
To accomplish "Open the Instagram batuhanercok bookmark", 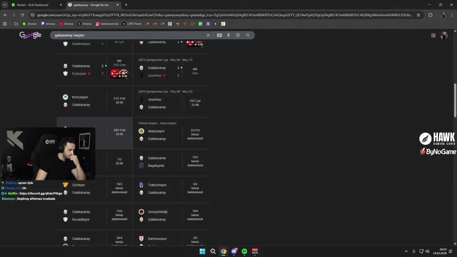I will click(x=107, y=24).
